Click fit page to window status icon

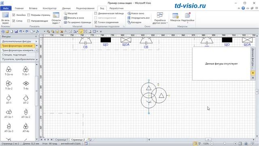240,144
